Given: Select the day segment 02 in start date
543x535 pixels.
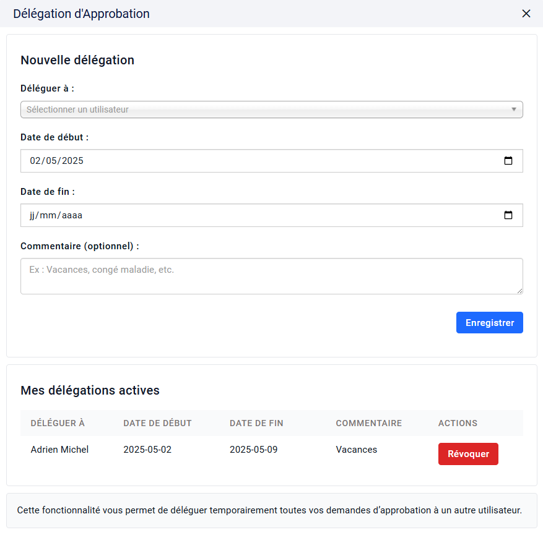Looking at the screenshot, I should (x=35, y=161).
